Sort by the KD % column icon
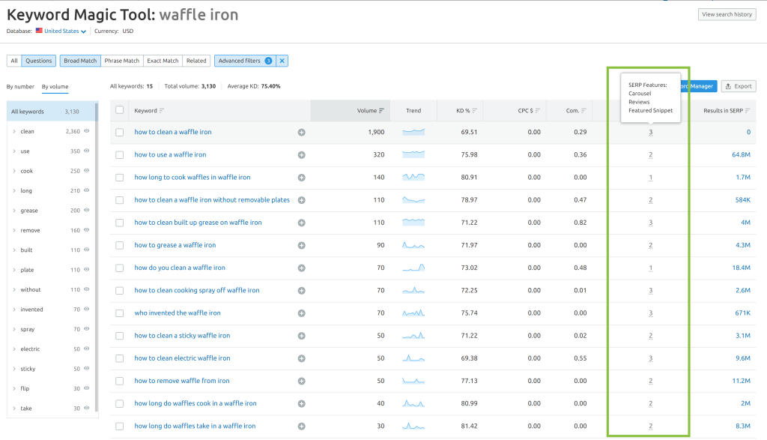 coord(474,111)
